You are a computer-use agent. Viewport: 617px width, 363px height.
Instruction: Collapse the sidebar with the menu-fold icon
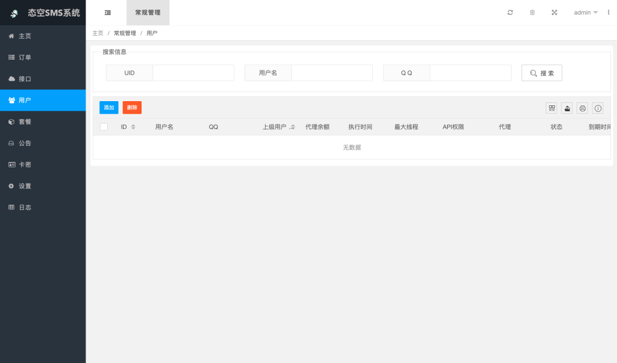(x=107, y=13)
